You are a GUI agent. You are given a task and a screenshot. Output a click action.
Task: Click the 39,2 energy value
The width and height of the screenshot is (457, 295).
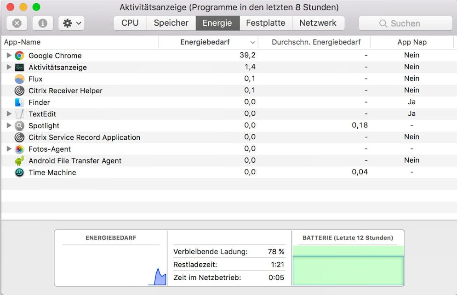coord(247,55)
